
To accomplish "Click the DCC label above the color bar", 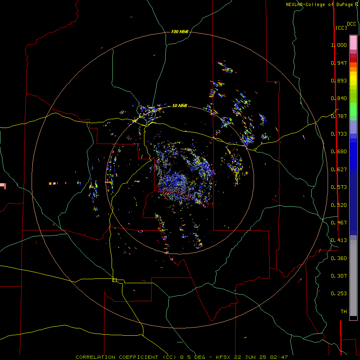I will (x=351, y=24).
